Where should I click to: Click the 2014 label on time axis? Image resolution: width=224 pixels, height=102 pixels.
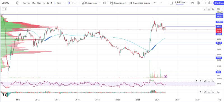(x=57, y=100)
